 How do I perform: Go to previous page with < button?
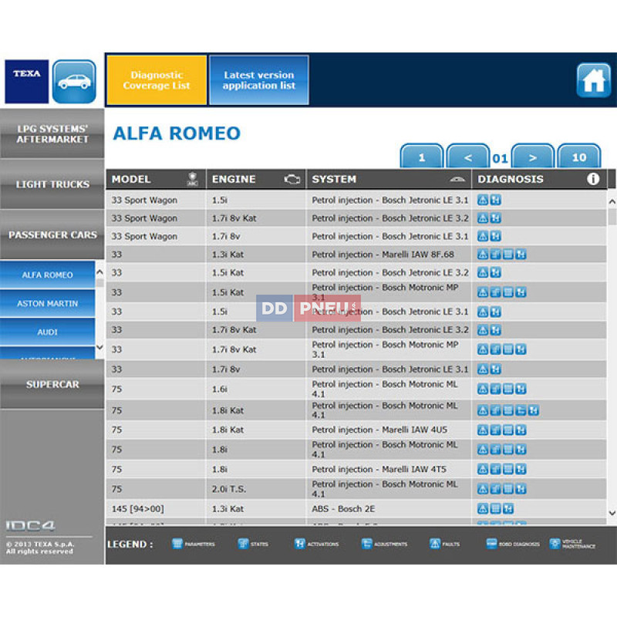(x=468, y=157)
